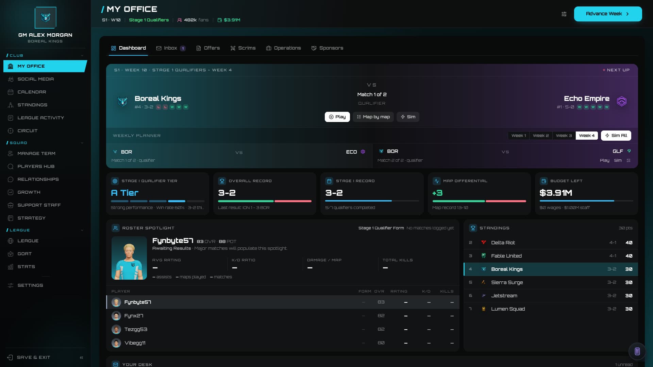Open Players Hub
653x367 pixels.
point(45,167)
